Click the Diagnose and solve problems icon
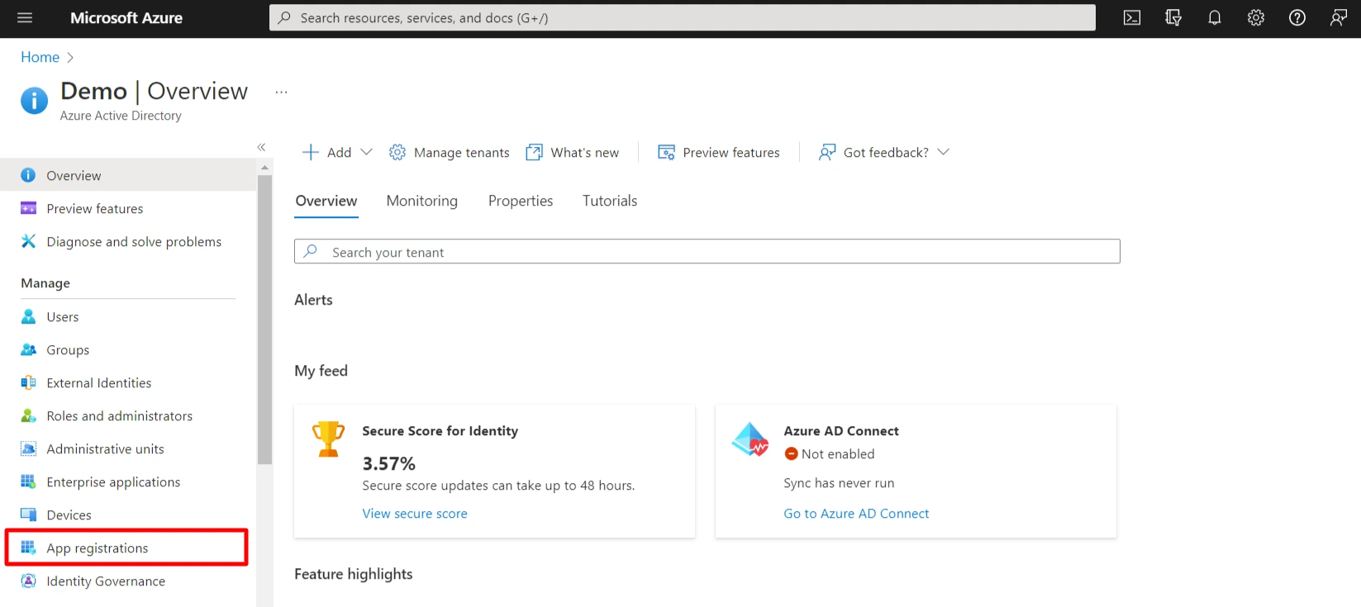 28,241
